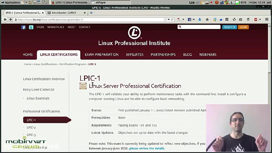Open the HOME navigation tab
The width and height of the screenshot is (272, 153).
click(28, 55)
